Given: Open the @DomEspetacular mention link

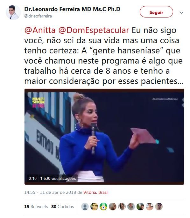Looking at the screenshot, I should point(94,31).
